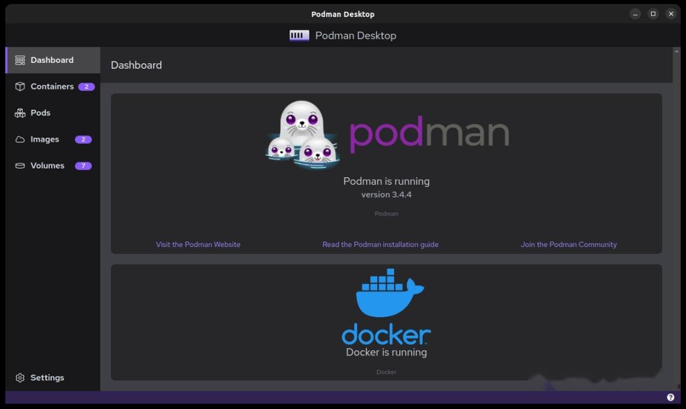Click the Images count badge showing 2
The width and height of the screenshot is (686, 409).
83,139
